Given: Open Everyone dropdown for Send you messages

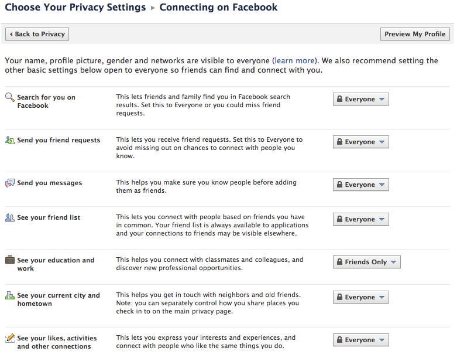Looking at the screenshot, I should pos(361,185).
